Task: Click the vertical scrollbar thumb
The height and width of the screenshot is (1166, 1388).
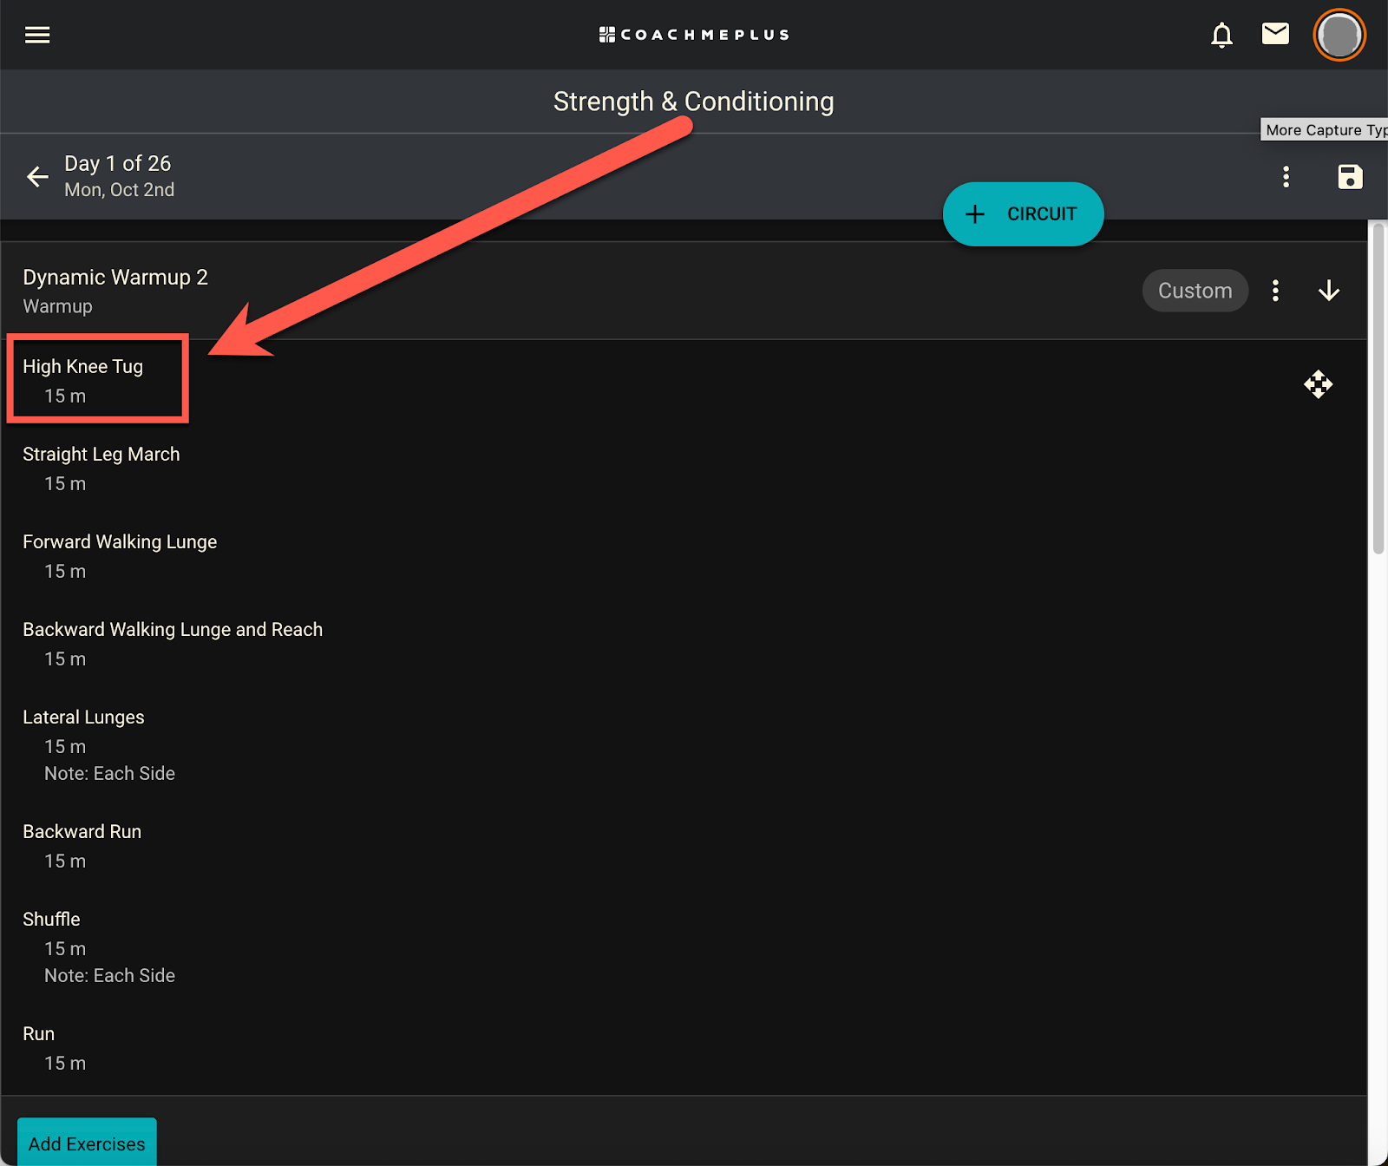Action: click(x=1378, y=388)
